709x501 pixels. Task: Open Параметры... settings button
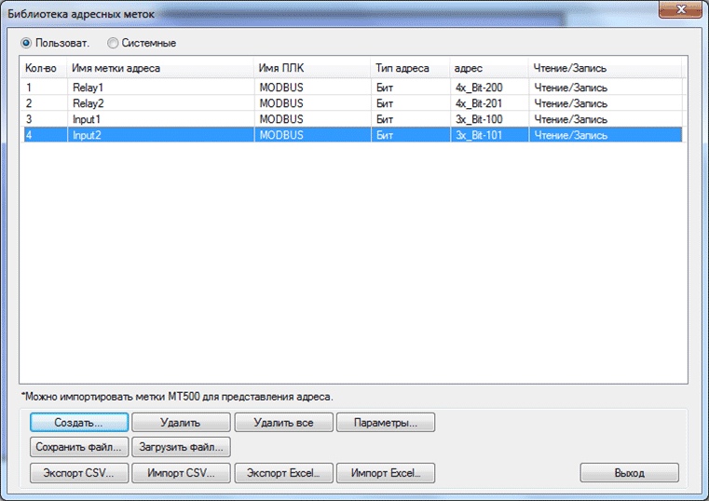tap(386, 423)
